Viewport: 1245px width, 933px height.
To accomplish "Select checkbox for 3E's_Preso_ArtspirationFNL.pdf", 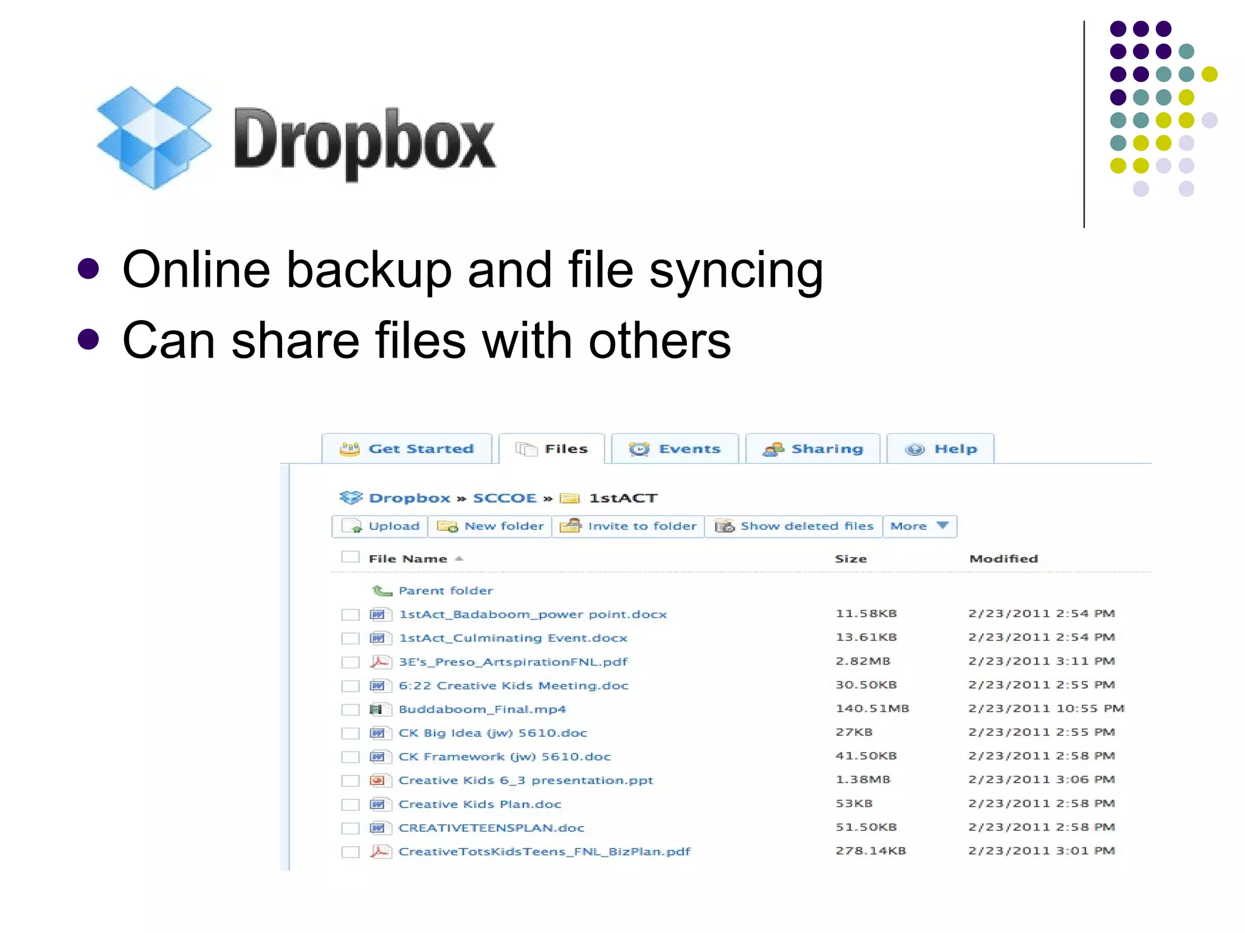I will pos(350,662).
